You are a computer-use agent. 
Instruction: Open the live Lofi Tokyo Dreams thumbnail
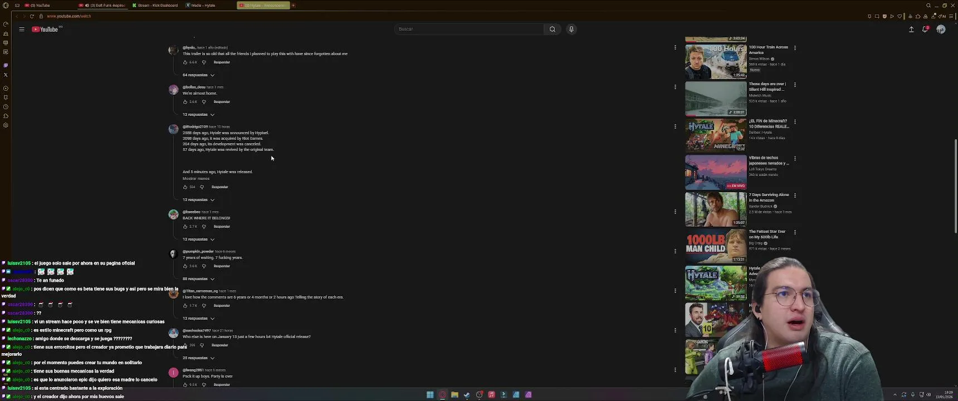pyautogui.click(x=716, y=172)
